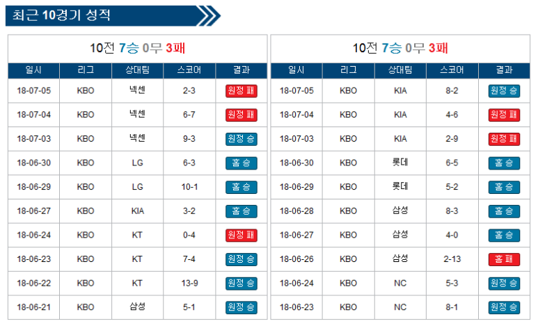The height and width of the screenshot is (328, 538).
Task: Click the 7-4 score versus KT
Action: tap(189, 259)
